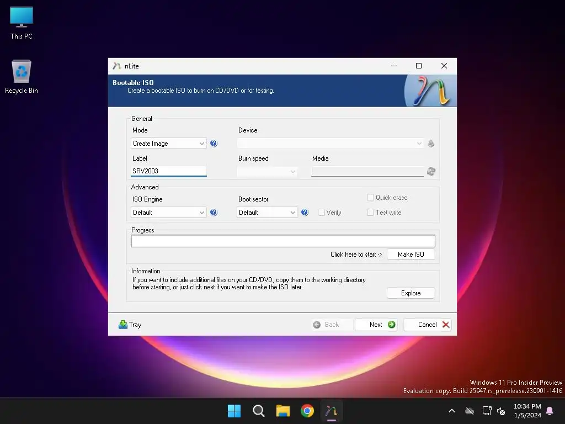Click the "Bootable ISO" heading
Viewport: 565px width, 424px height.
coord(133,83)
